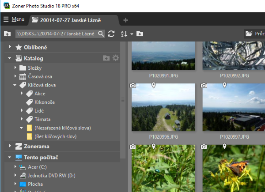
Task: Select Plocha in the tree
Action: click(x=35, y=184)
